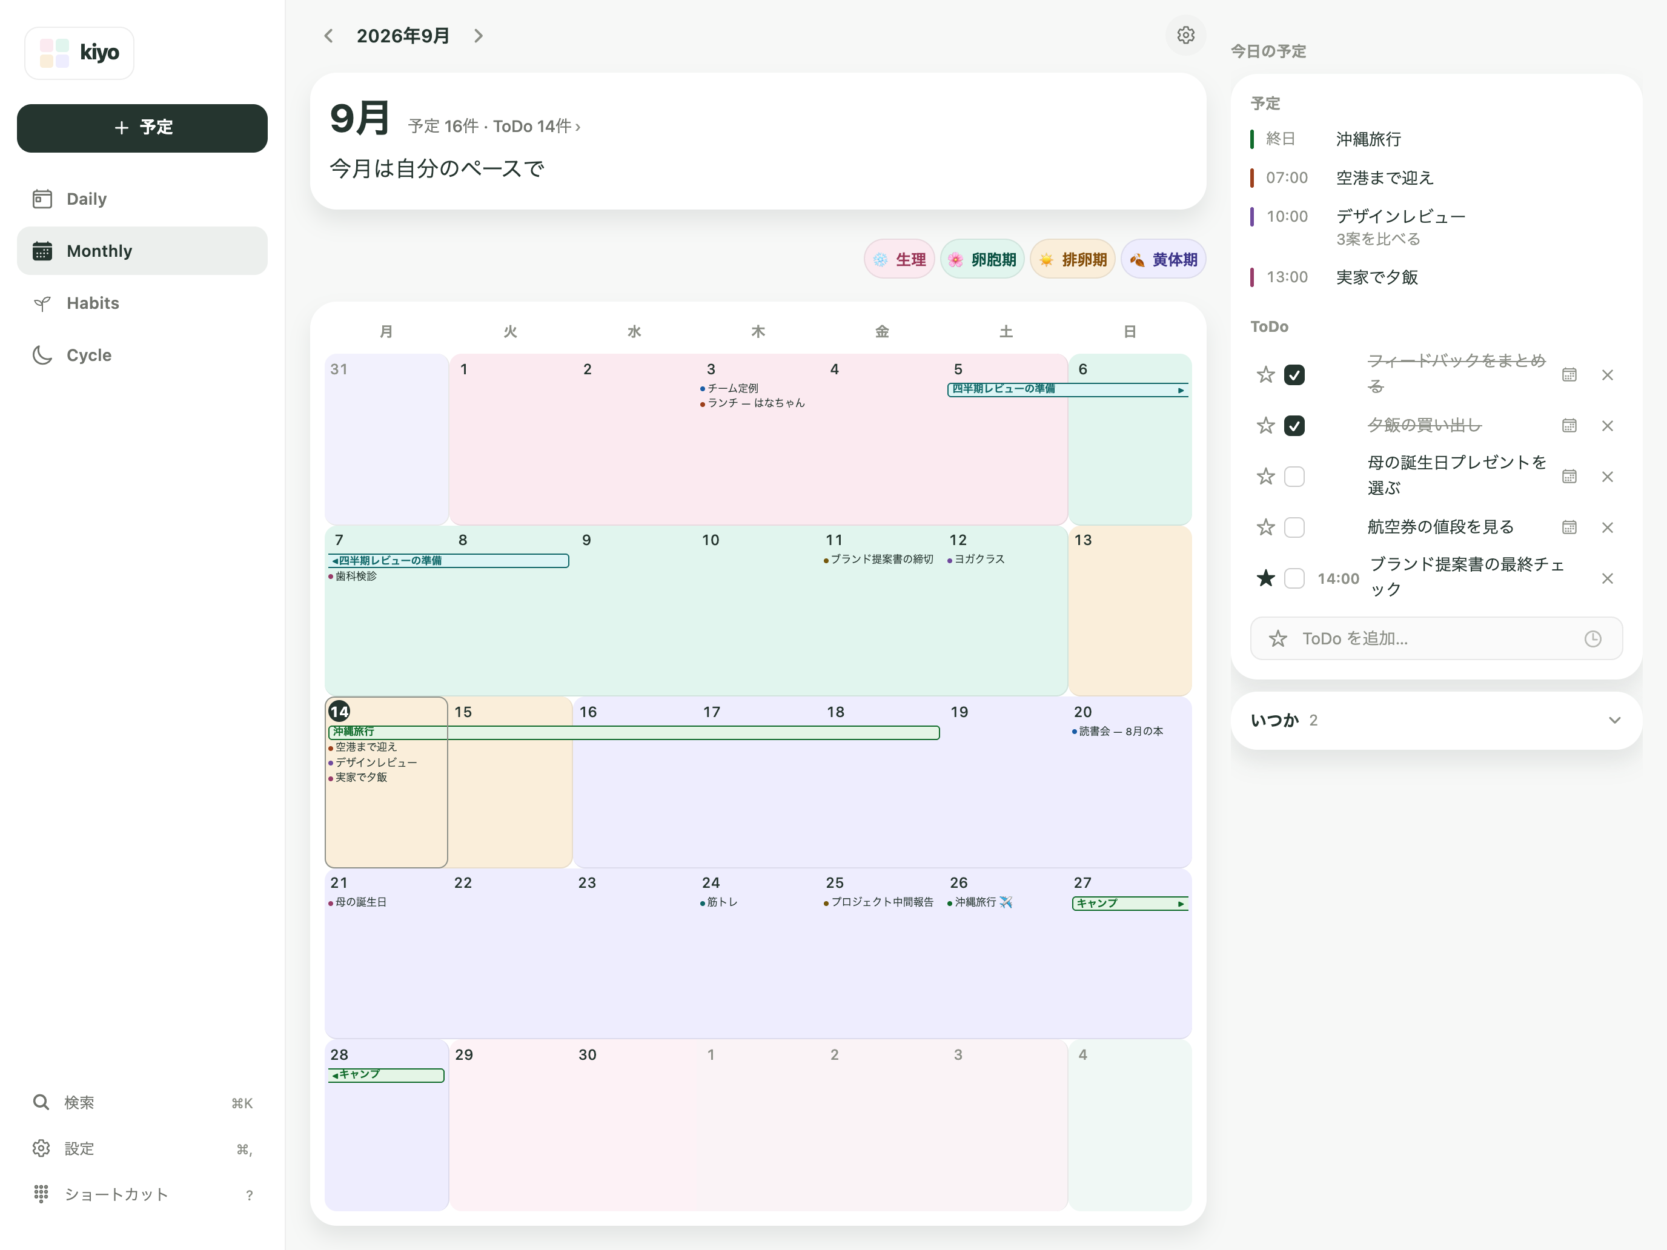Check ブランド提案書の最終チェック checkbox

click(x=1294, y=578)
